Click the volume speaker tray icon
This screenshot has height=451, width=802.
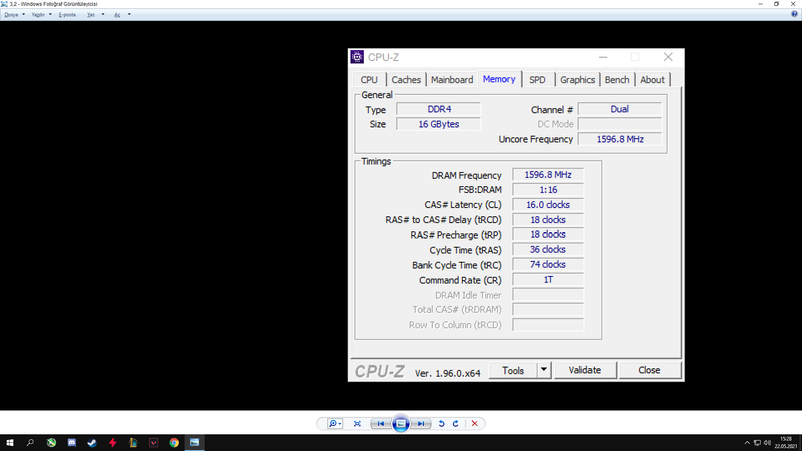click(767, 443)
